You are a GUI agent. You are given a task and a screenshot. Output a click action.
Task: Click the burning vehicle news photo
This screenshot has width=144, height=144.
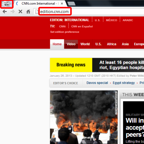[84, 117]
